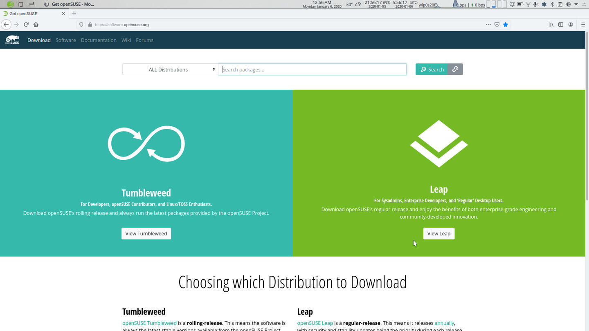The height and width of the screenshot is (331, 589).
Task: Click the Search button
Action: click(432, 69)
